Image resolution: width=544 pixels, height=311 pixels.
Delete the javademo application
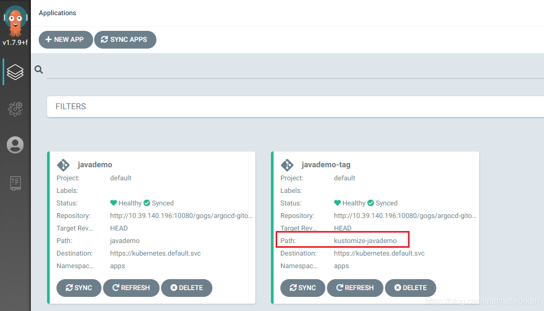pos(186,287)
